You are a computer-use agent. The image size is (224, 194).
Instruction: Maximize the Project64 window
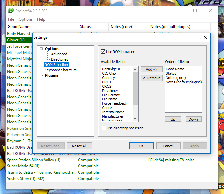(195, 11)
